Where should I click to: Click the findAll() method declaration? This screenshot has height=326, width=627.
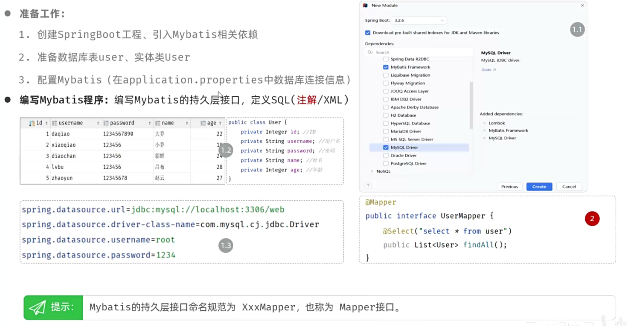tap(445, 245)
